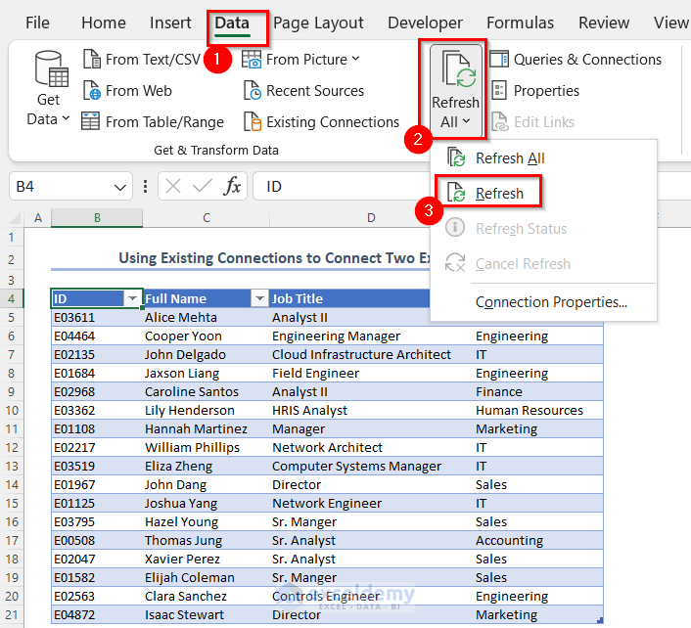
Task: Click cell E01967
Action: 97,484
